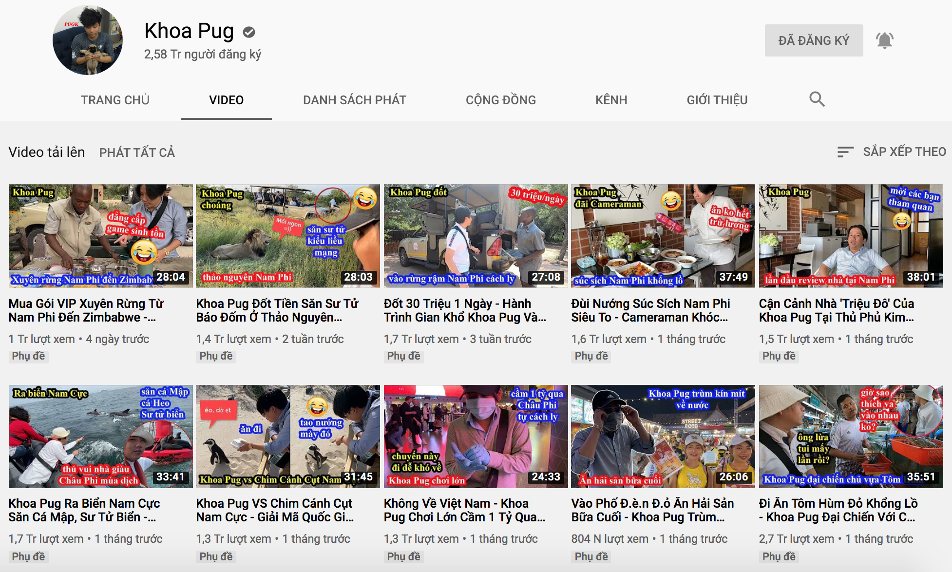The image size is (952, 572).
Task: Switch to TRANG CHỦ tab
Action: coord(115,100)
